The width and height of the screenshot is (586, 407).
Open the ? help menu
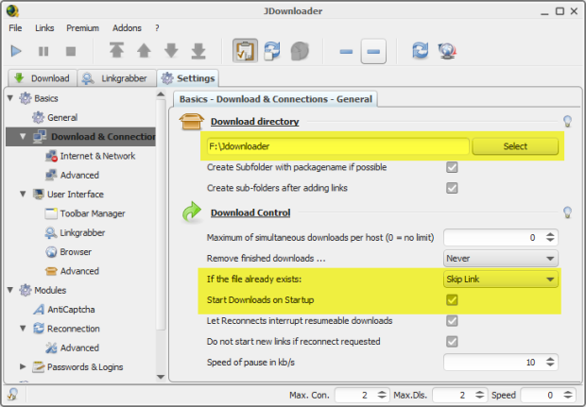[x=157, y=28]
